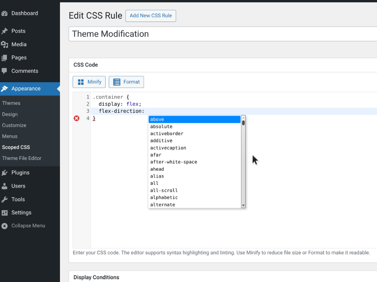The height and width of the screenshot is (282, 377).
Task: Open the Theme File Editor link
Action: point(21,158)
